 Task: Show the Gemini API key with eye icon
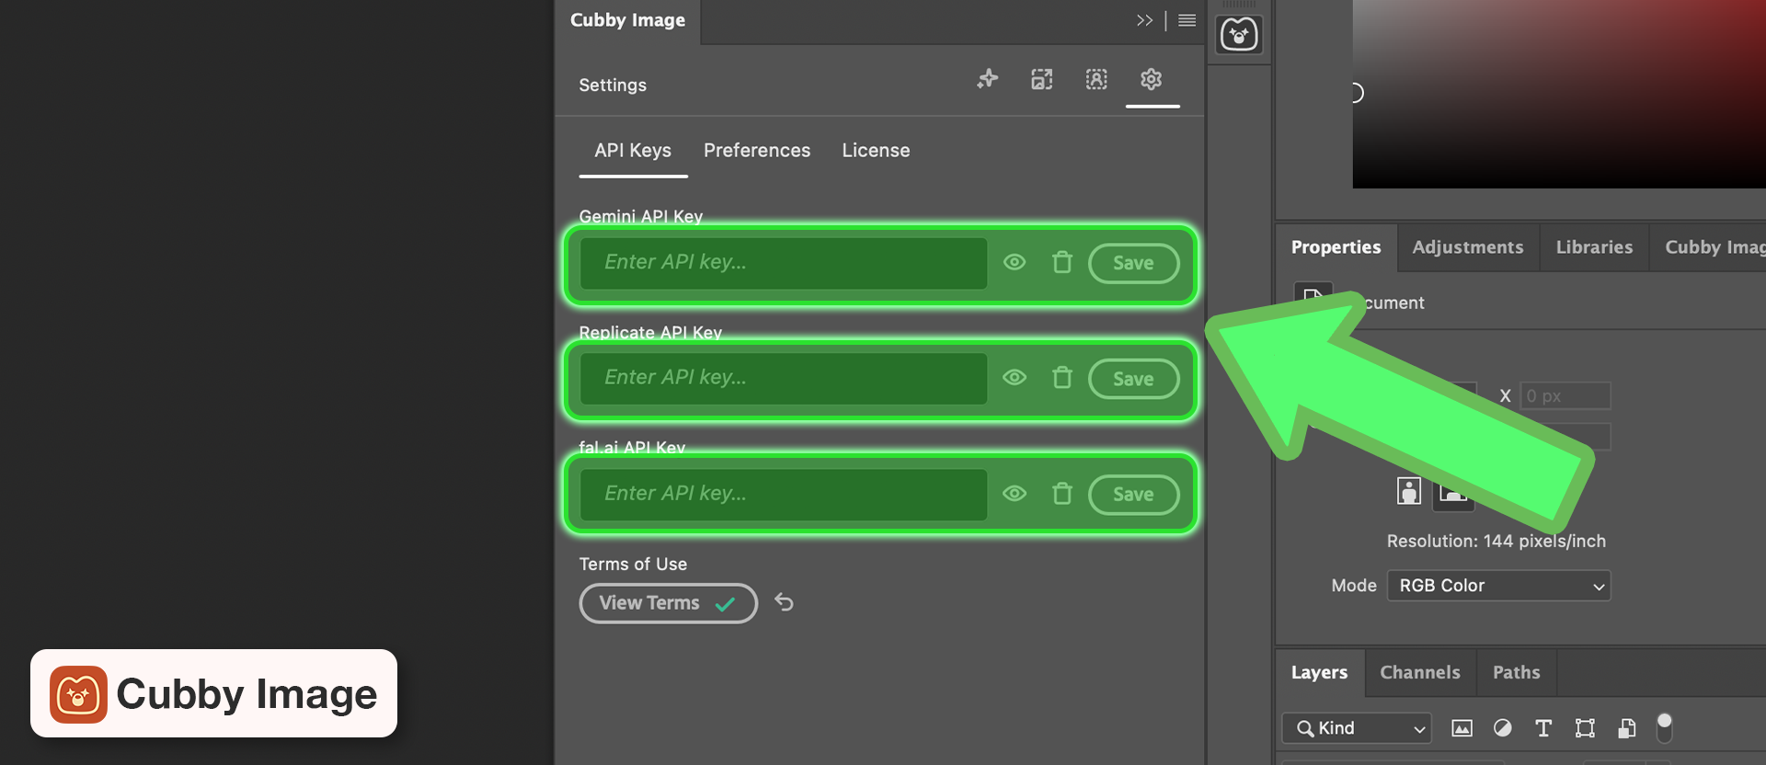[x=1015, y=263]
